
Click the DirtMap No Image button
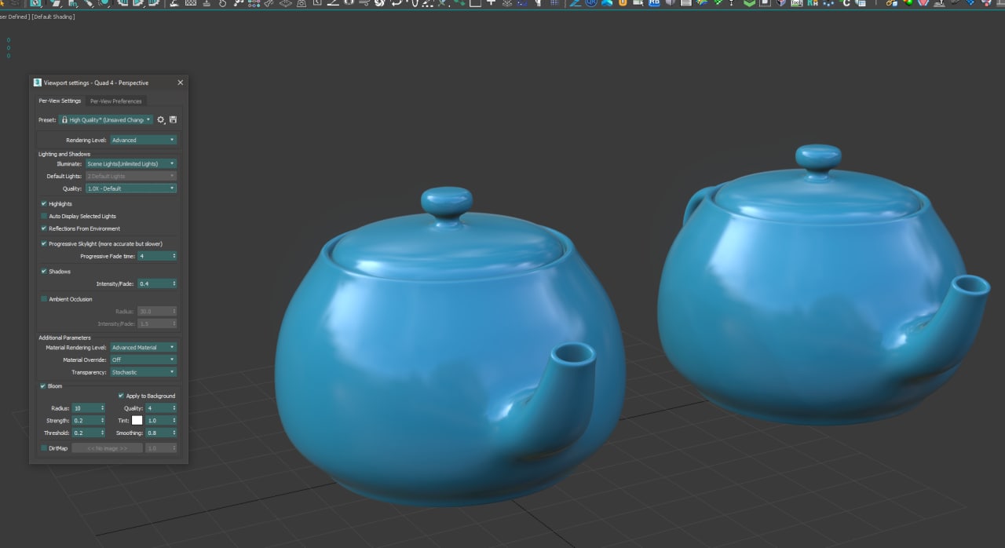107,448
